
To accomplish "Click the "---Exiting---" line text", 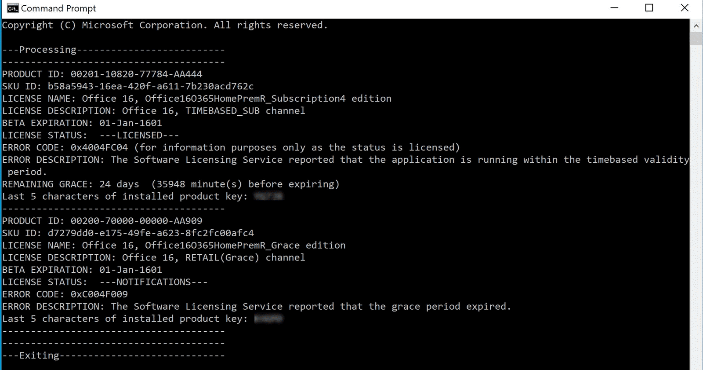I will tap(40, 355).
